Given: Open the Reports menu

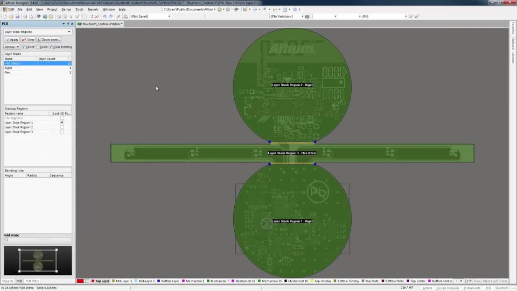Looking at the screenshot, I should pos(93,9).
